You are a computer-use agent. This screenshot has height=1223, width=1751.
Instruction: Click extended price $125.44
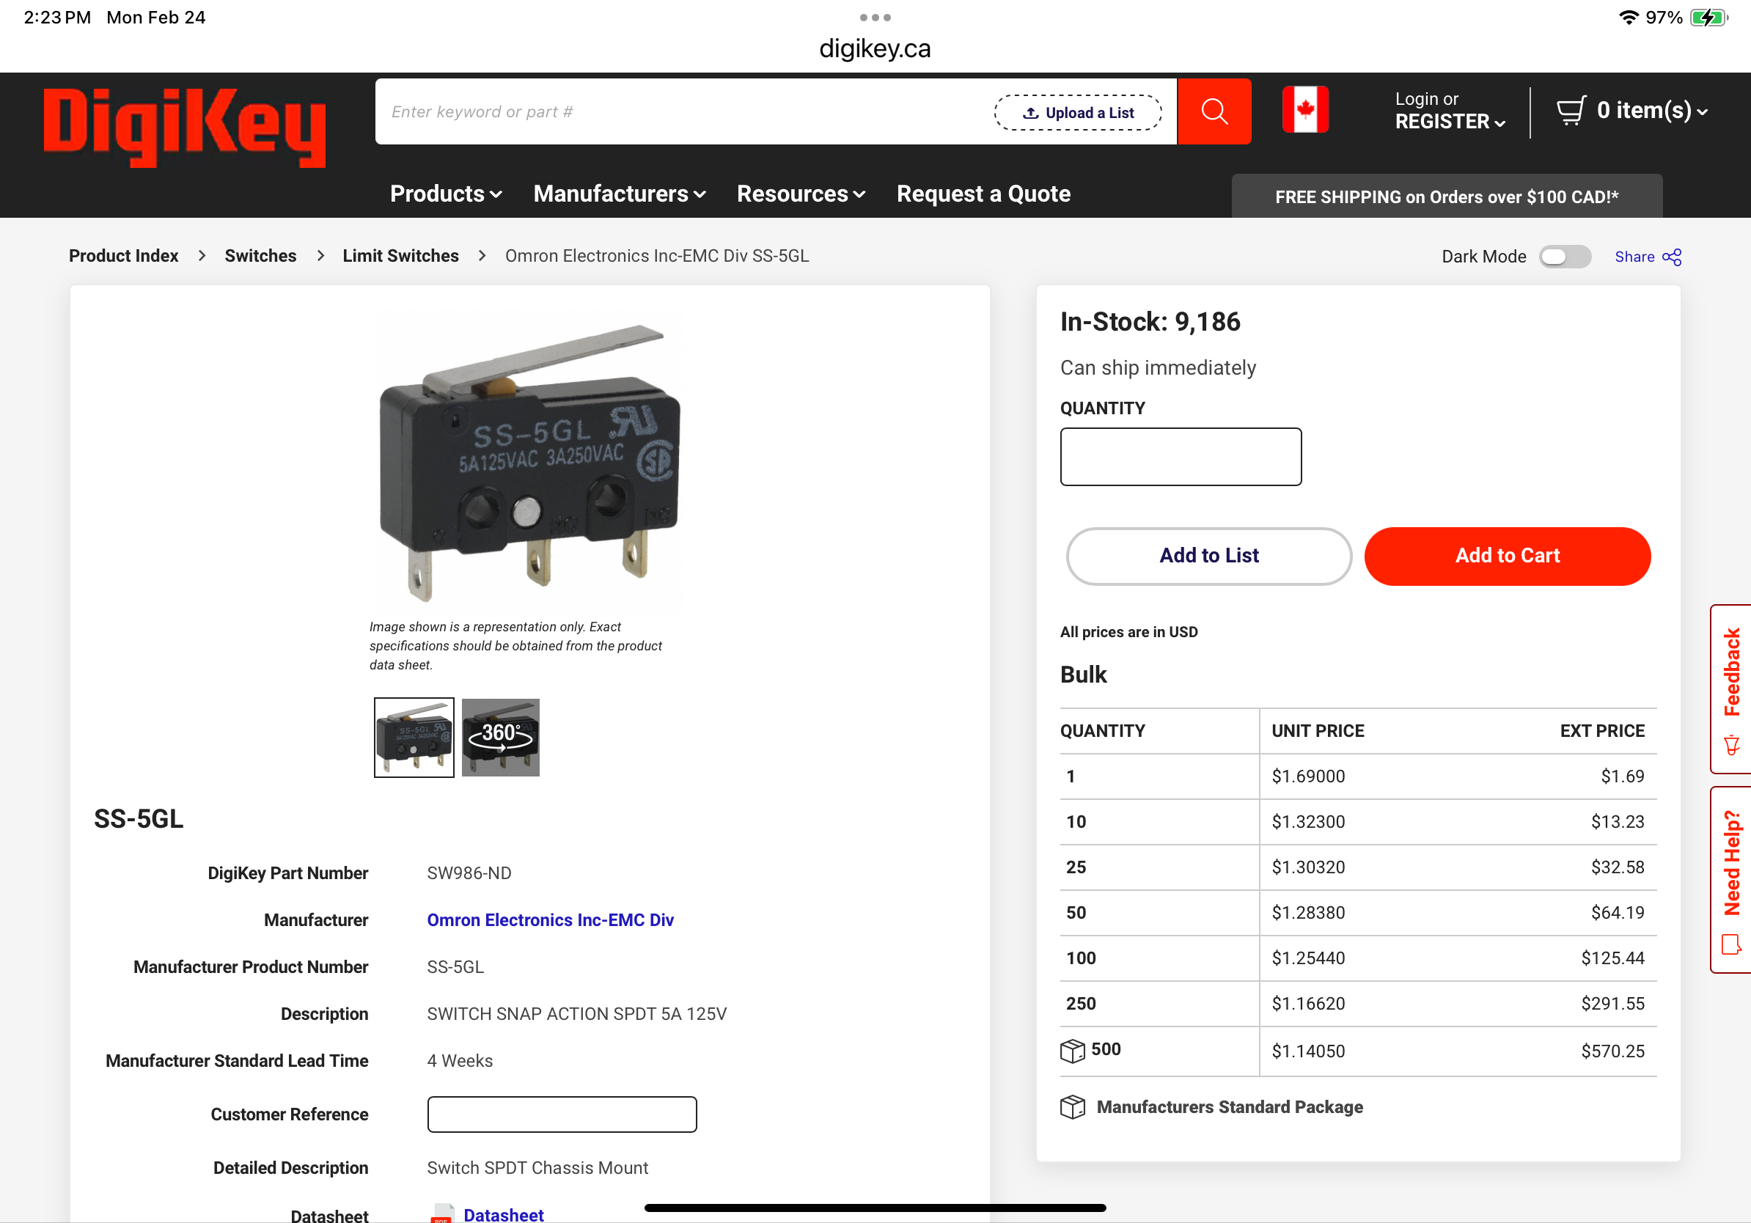1612,958
